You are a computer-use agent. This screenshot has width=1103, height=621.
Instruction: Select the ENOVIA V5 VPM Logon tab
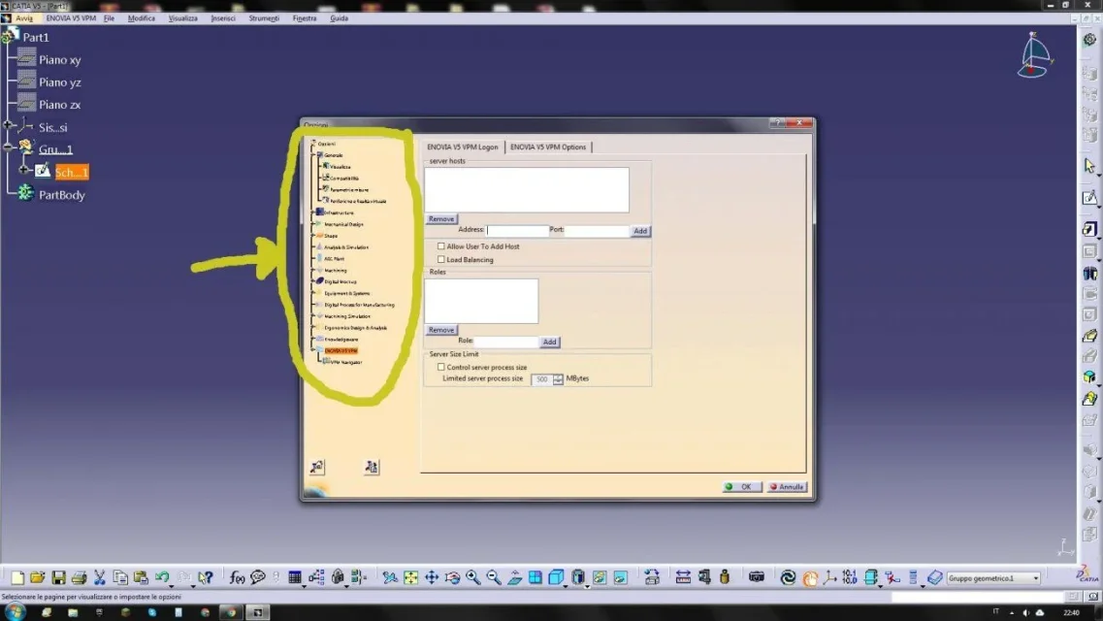462,147
